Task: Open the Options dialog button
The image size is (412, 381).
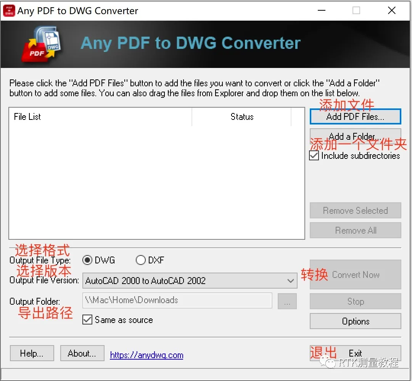Action: (355, 321)
